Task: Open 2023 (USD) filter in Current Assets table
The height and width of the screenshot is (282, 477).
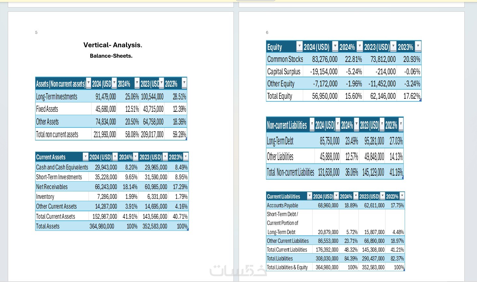Action: tap(165, 157)
